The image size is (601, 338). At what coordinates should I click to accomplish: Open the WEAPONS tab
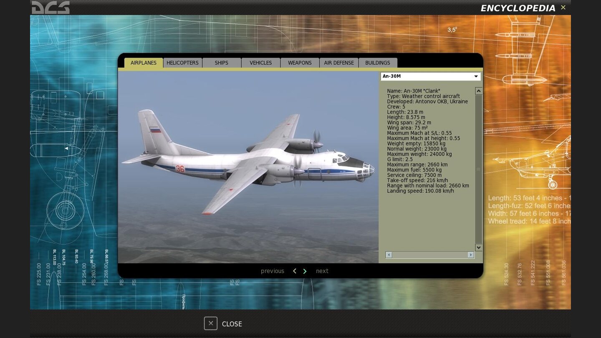point(300,63)
